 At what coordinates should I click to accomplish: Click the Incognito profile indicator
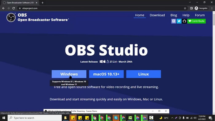[x=201, y=8]
